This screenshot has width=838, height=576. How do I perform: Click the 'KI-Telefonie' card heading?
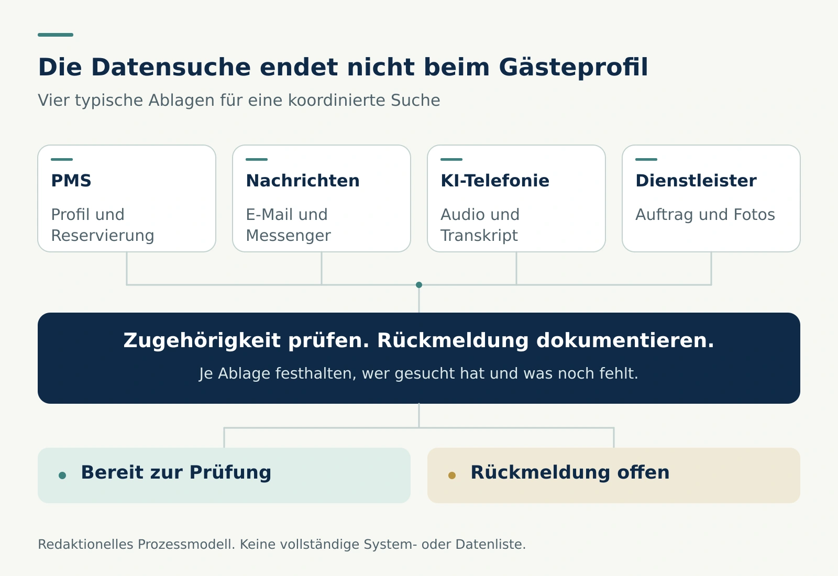[x=495, y=181]
